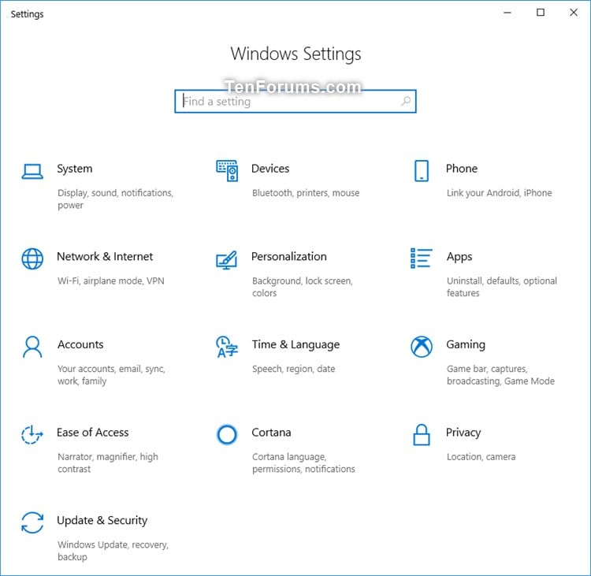591x576 pixels.
Task: Click the Gaming Xbox icon
Action: pyautogui.click(x=422, y=347)
